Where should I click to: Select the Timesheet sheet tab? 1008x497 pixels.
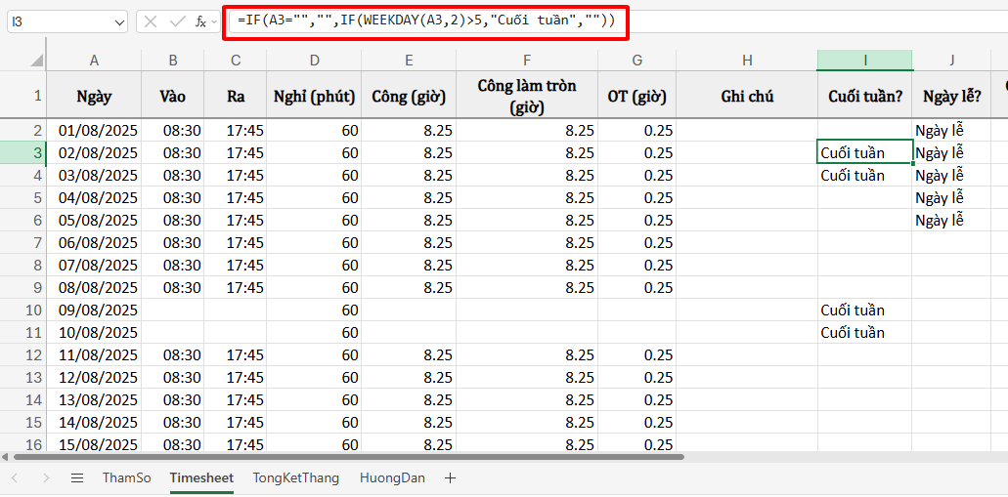pos(201,478)
